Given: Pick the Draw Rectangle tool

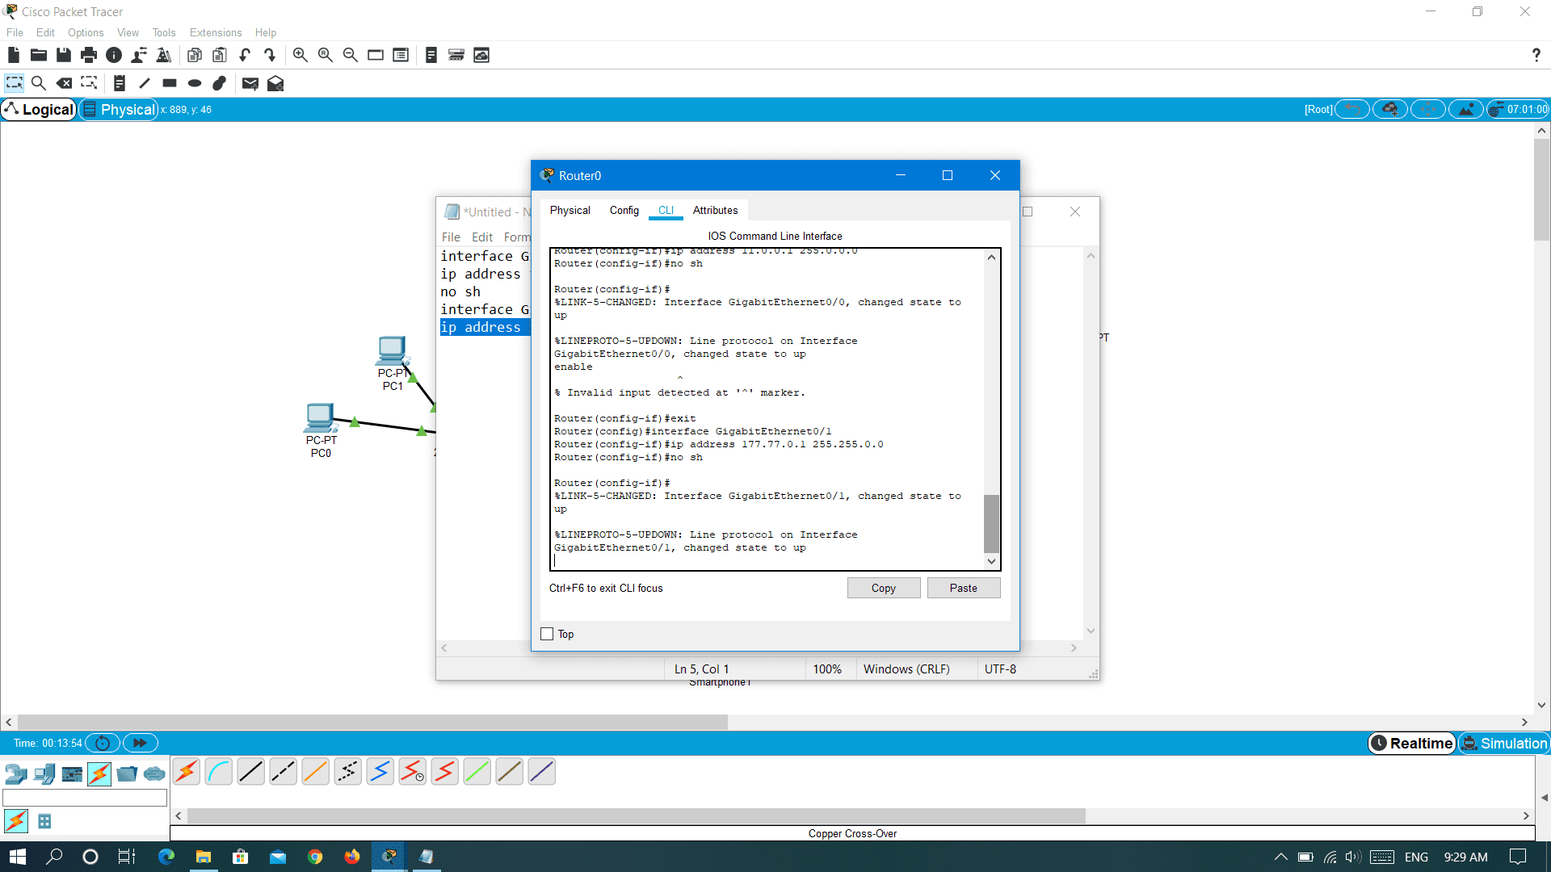Looking at the screenshot, I should coord(170,83).
